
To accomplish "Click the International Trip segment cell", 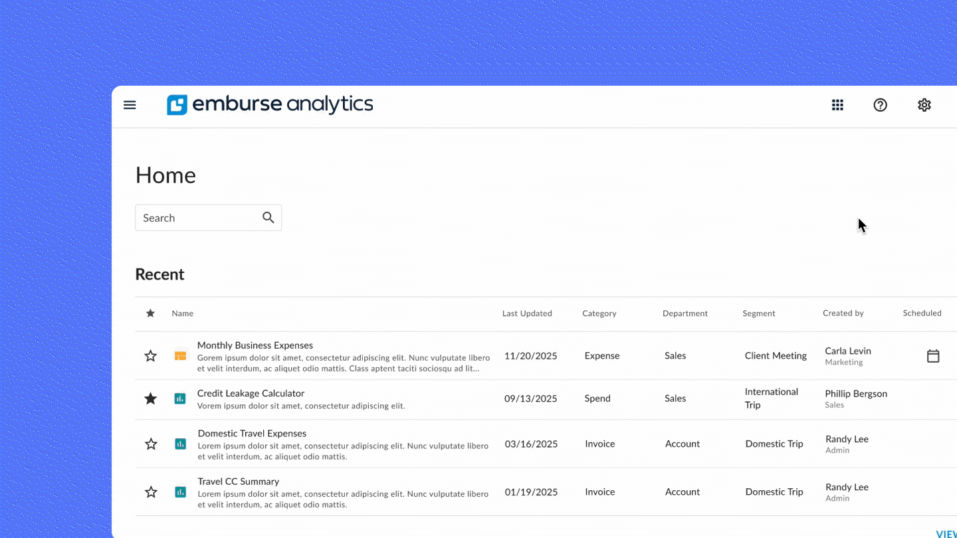I will [x=772, y=399].
